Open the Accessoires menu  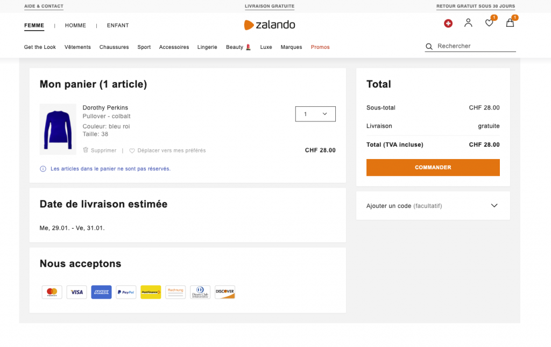(174, 47)
